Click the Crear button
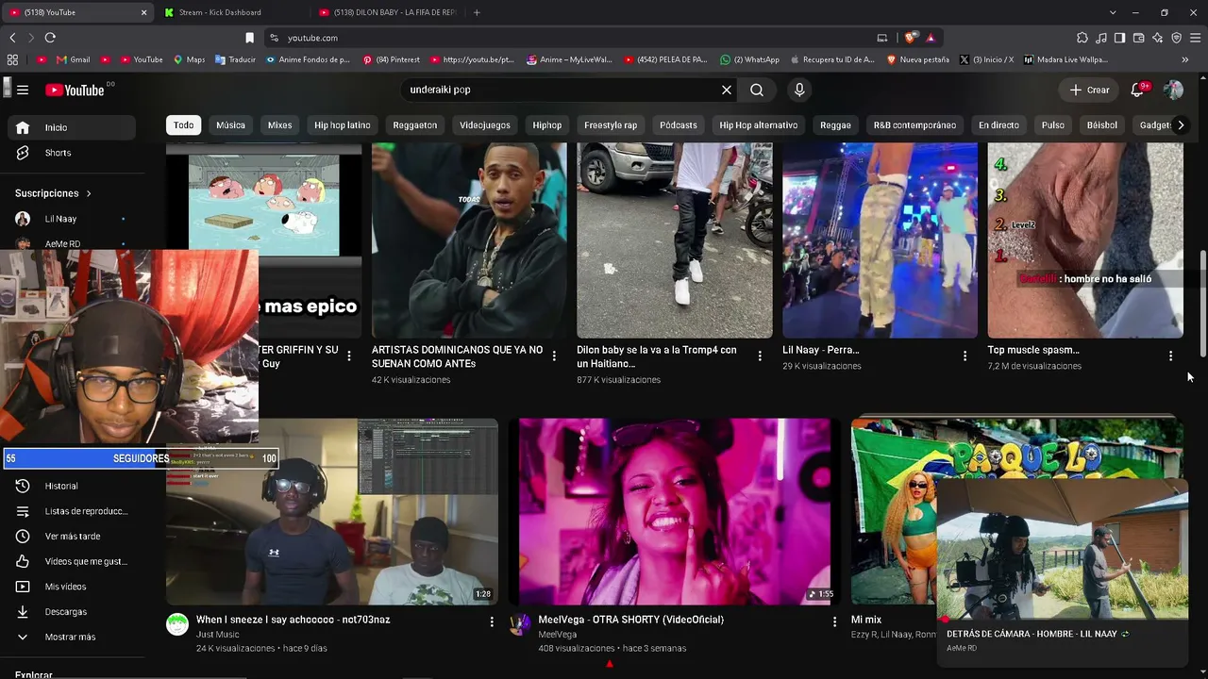Viewport: 1208px width, 679px height. tap(1089, 90)
